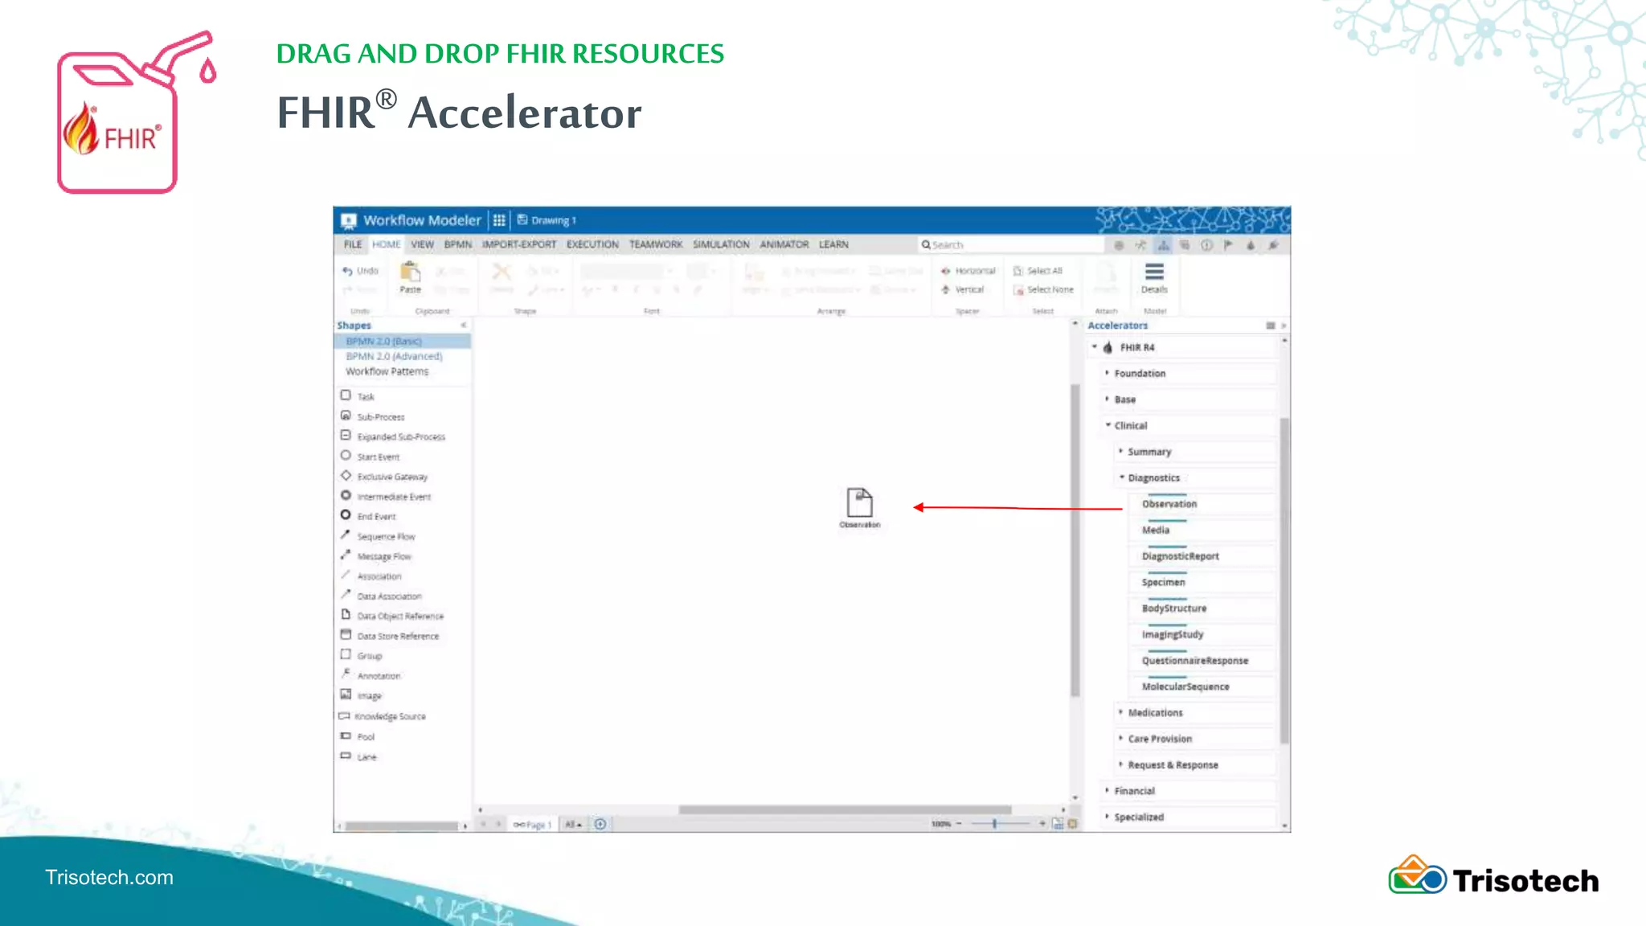Click the canvas horizontal scrollbar
The image size is (1646, 926).
point(845,809)
